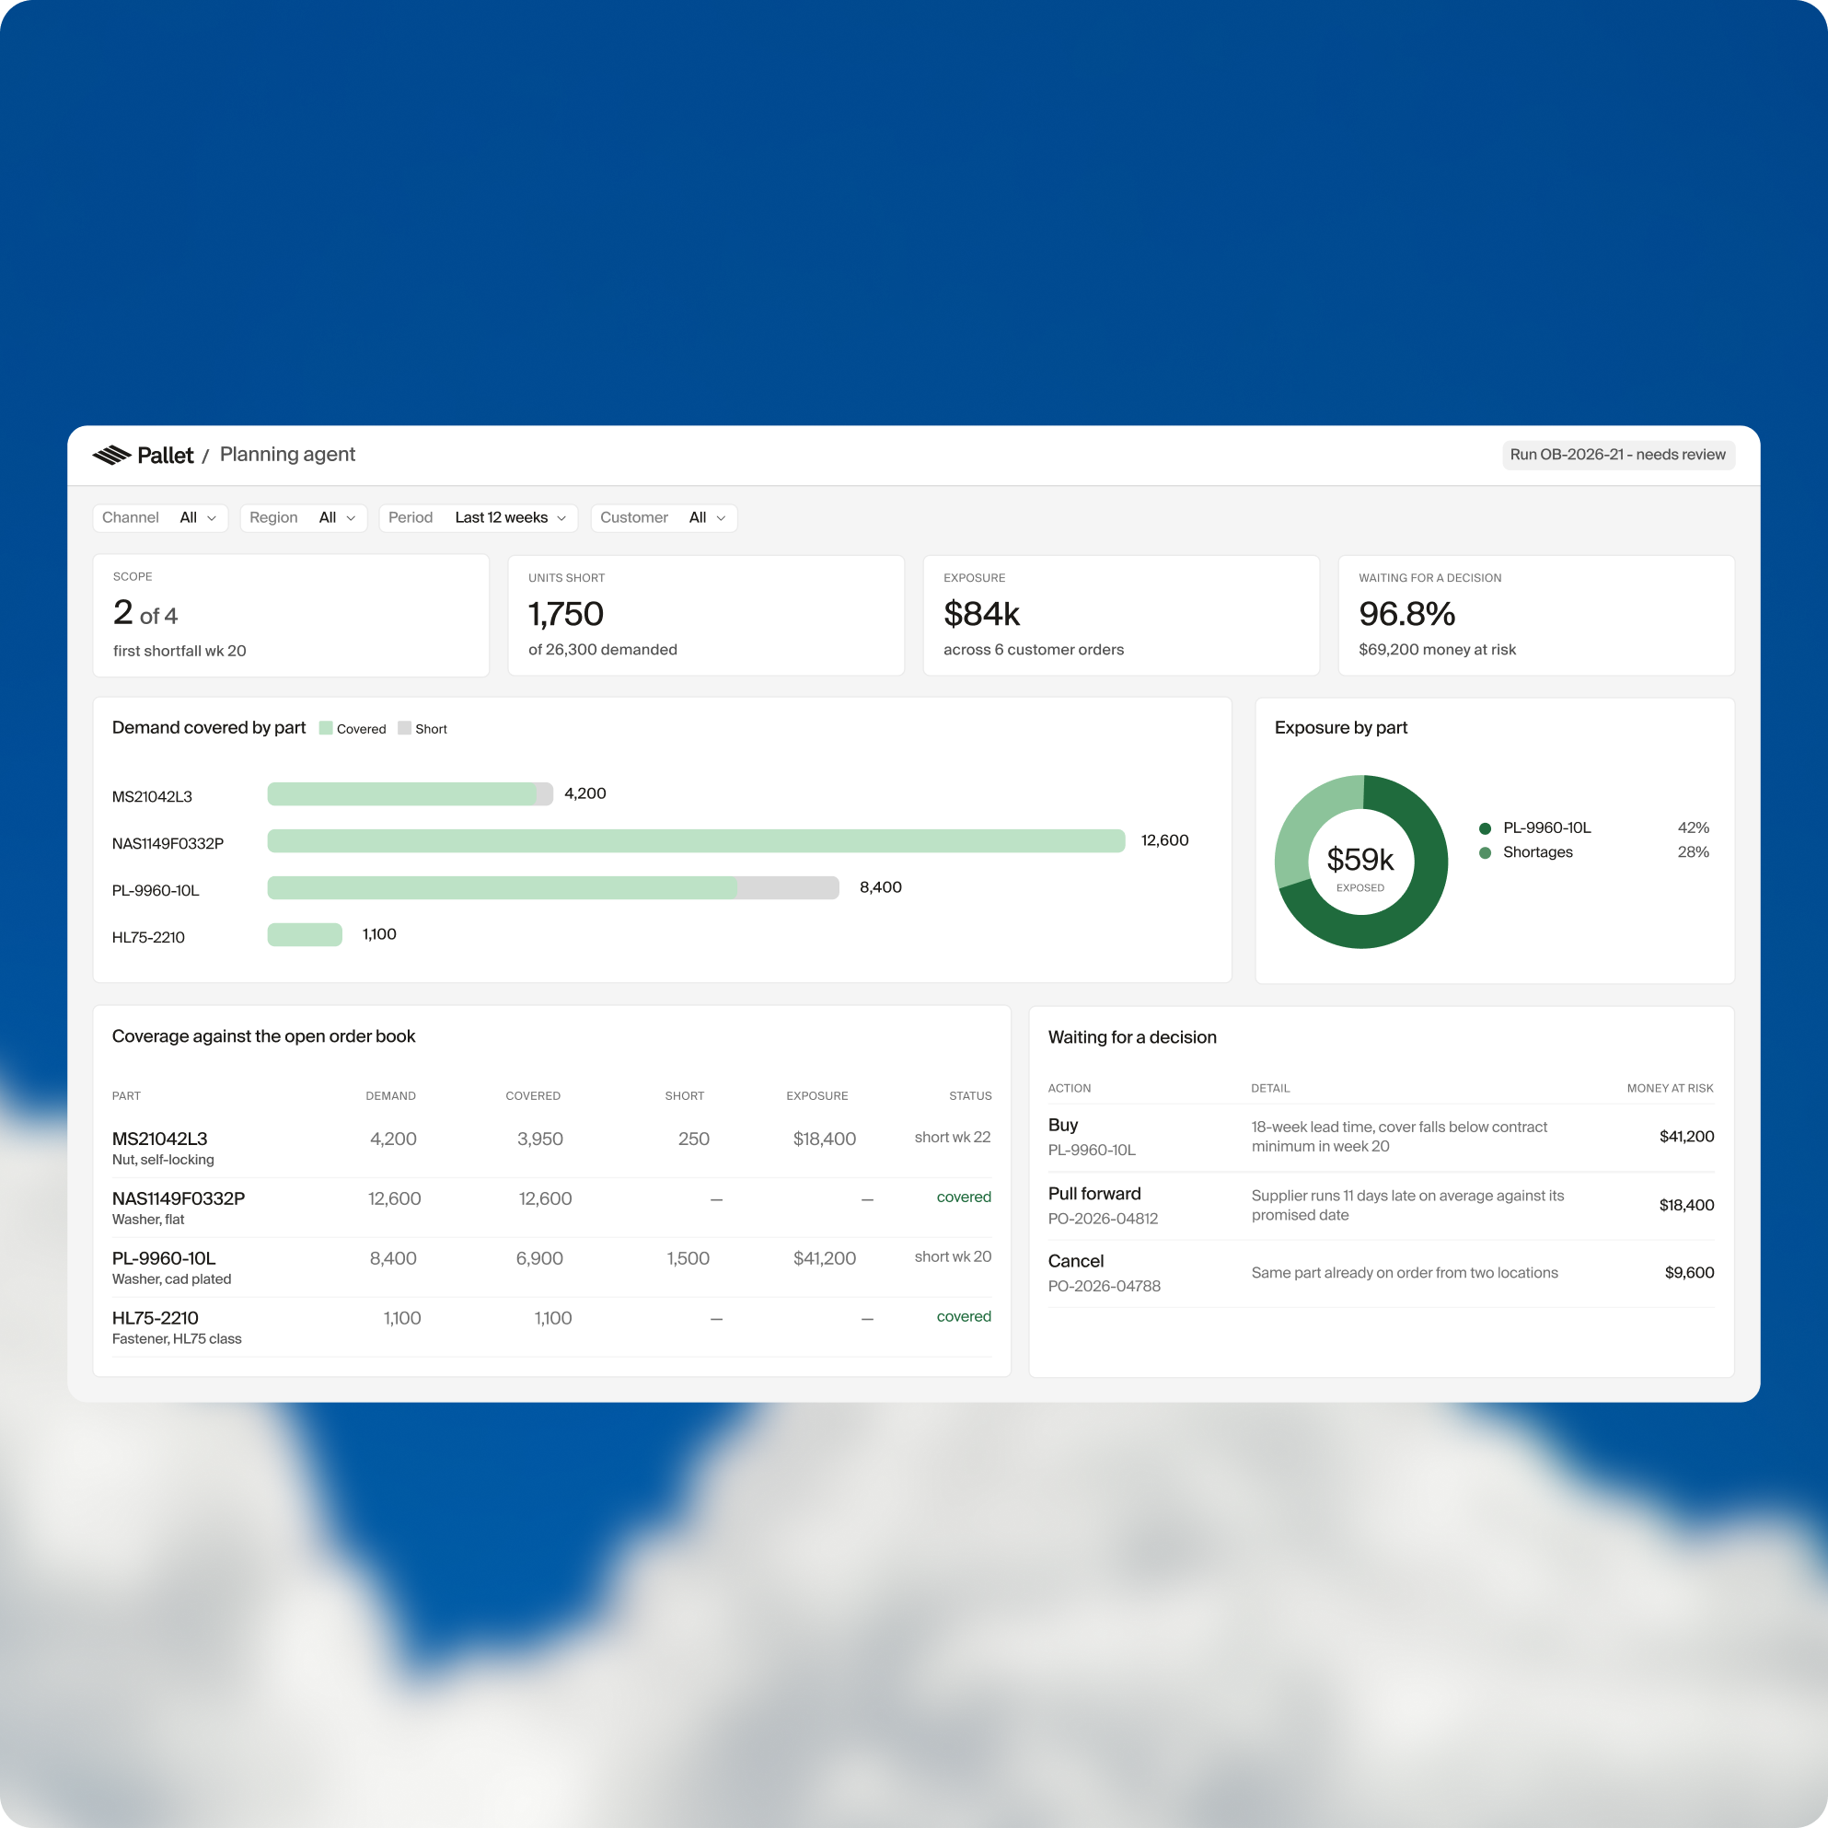Click covered status for HL75-2210

tap(963, 1316)
